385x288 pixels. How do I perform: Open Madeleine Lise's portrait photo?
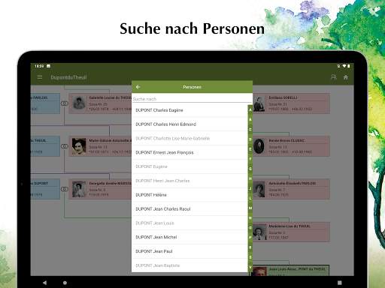point(259,232)
